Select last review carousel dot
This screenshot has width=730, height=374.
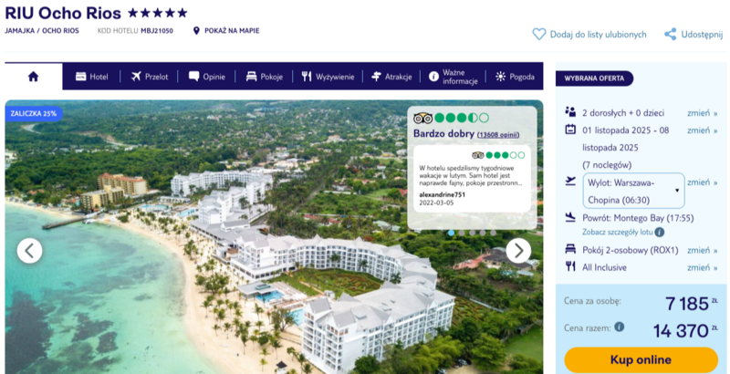(x=493, y=233)
